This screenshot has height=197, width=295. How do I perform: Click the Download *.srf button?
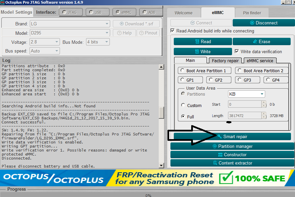tap(136, 24)
